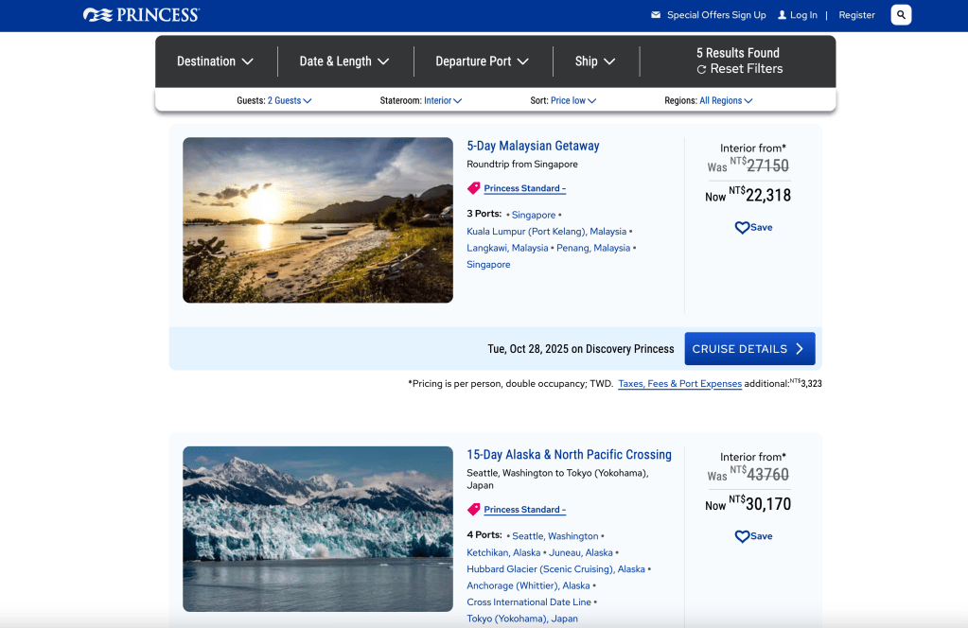The height and width of the screenshot is (628, 968).
Task: Expand the Departure Port filter
Action: [482, 61]
